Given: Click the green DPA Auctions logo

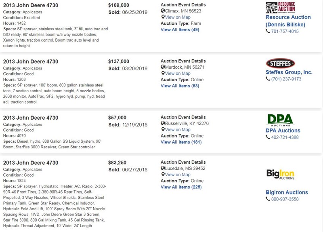Looking at the screenshot, I should [280, 120].
